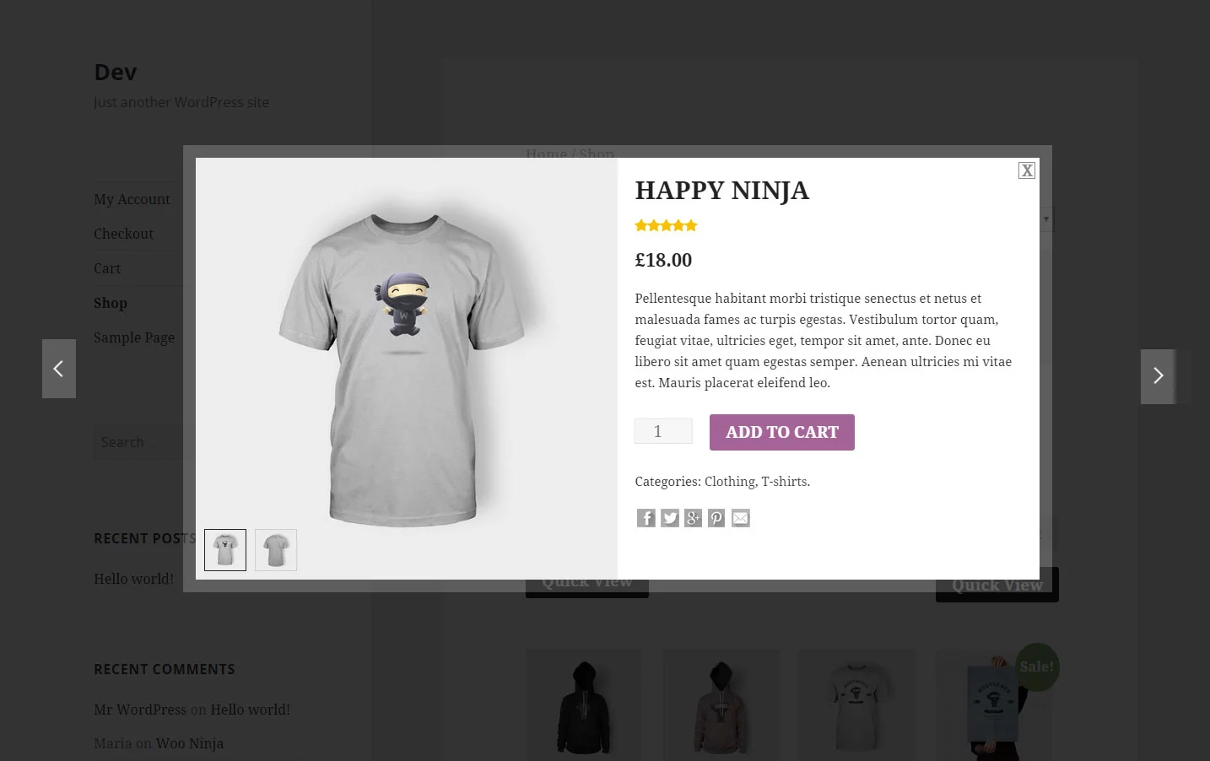Advance to the next product with the arrow
Viewport: 1210px width, 761px height.
click(x=1158, y=376)
